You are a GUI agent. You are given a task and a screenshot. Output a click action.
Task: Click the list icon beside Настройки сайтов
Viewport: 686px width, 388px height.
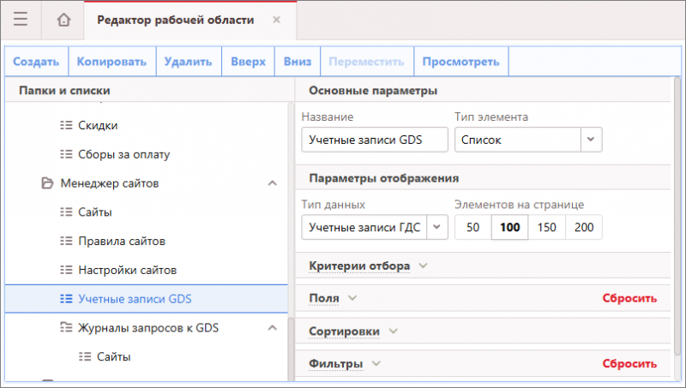pyautogui.click(x=66, y=270)
